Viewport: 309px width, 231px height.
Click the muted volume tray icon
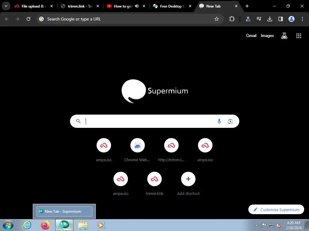point(279,225)
